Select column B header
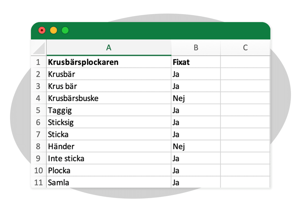 [196, 48]
